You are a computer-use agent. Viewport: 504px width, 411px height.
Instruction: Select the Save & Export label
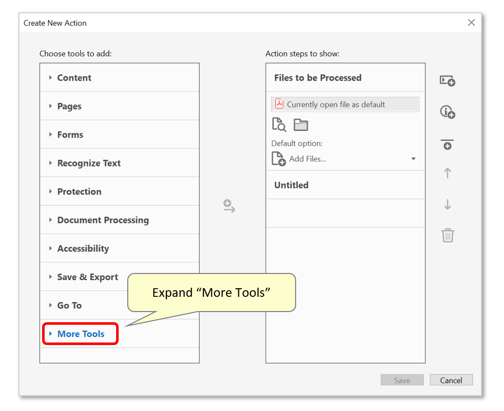click(x=88, y=277)
